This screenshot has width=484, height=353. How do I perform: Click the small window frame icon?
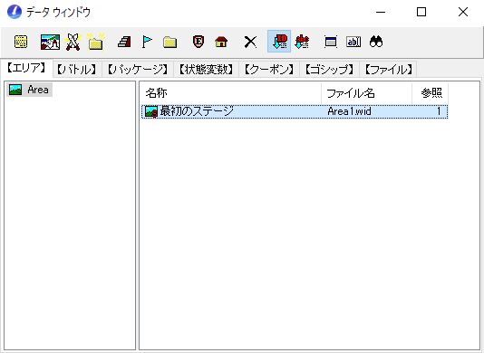coord(331,42)
